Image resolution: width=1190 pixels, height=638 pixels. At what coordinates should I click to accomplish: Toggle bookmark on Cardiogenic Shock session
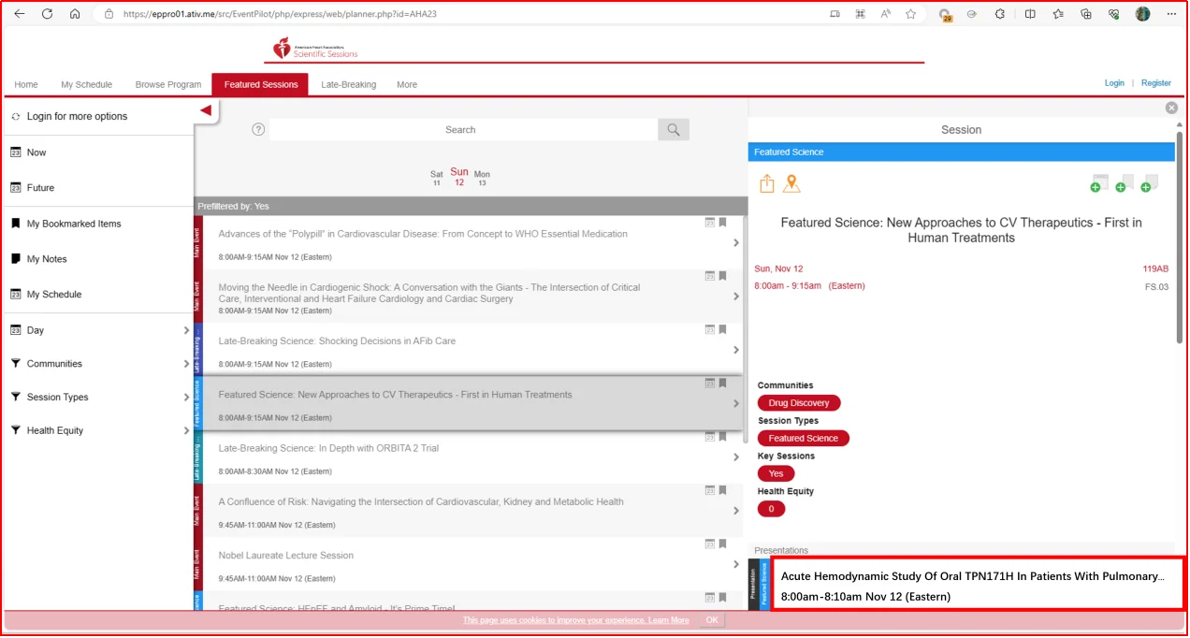[x=722, y=276]
